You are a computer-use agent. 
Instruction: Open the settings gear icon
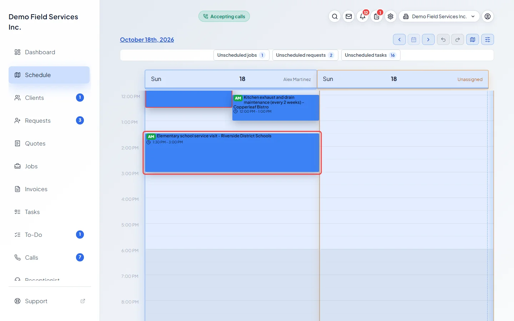coord(390,16)
